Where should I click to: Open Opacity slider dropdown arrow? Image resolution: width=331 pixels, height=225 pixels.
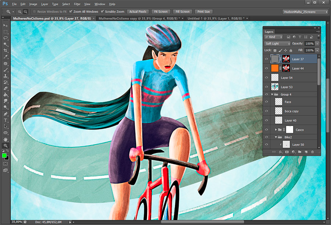click(317, 43)
